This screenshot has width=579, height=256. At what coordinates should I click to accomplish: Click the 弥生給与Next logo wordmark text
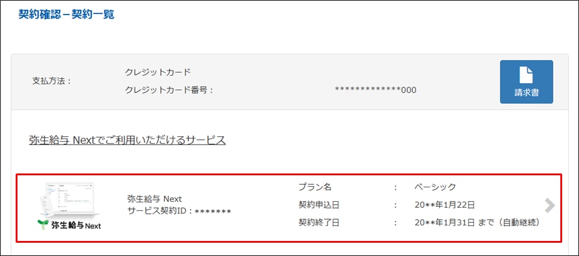click(x=76, y=225)
